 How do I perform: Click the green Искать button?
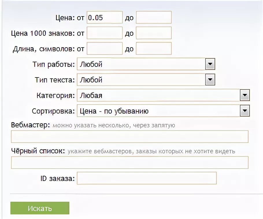tap(40, 208)
